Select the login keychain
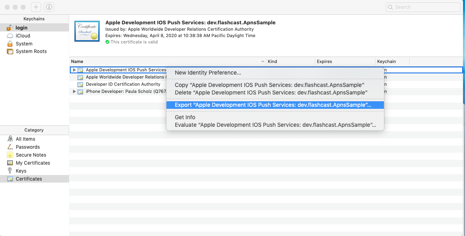Screen dimensions: 465x236 click(x=34, y=28)
